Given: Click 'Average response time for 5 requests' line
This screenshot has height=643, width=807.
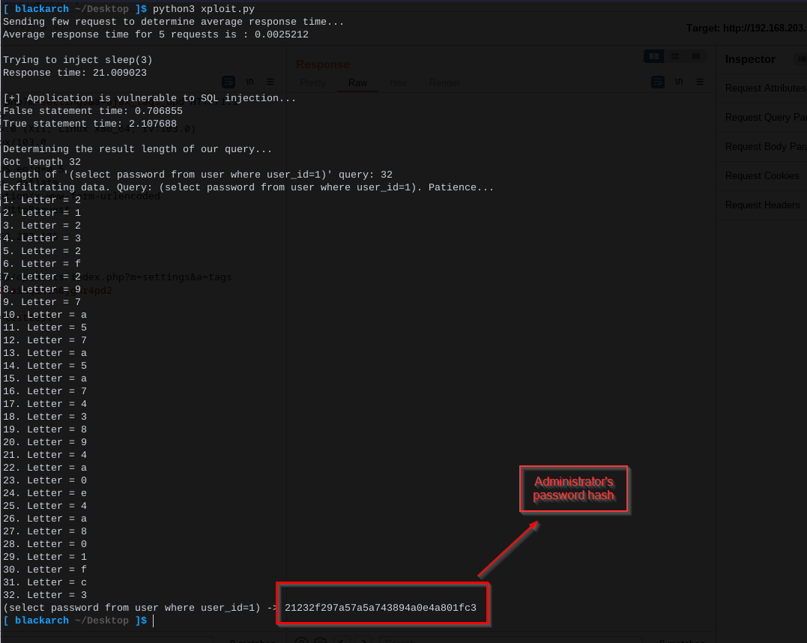Looking at the screenshot, I should [155, 34].
